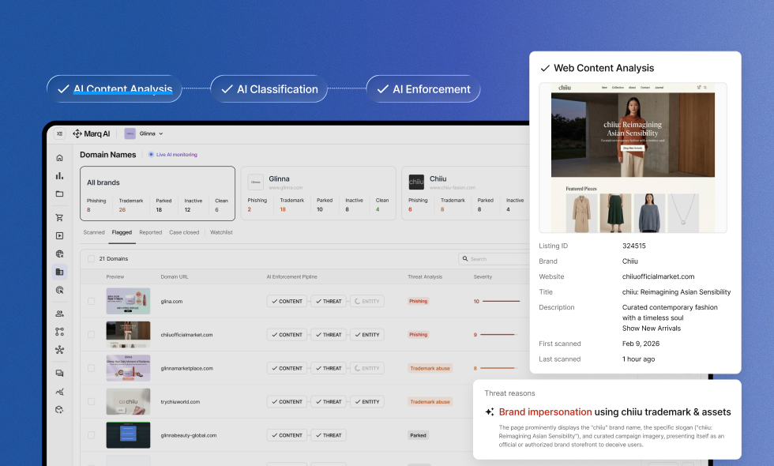
Task: Open the chart-search insights sidebar icon
Action: click(60, 392)
